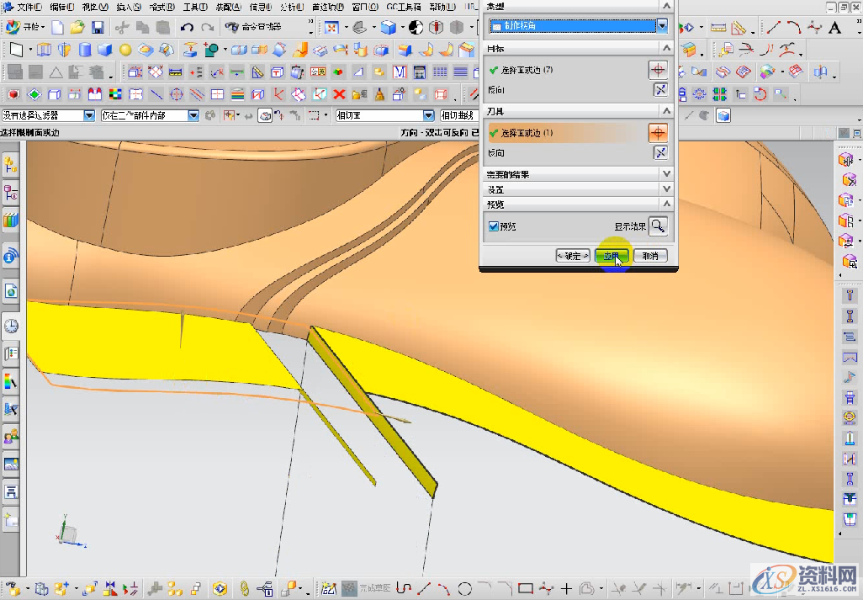Viewport: 863px width, 600px height.
Task: Select the red X delete icon
Action: [x=340, y=94]
